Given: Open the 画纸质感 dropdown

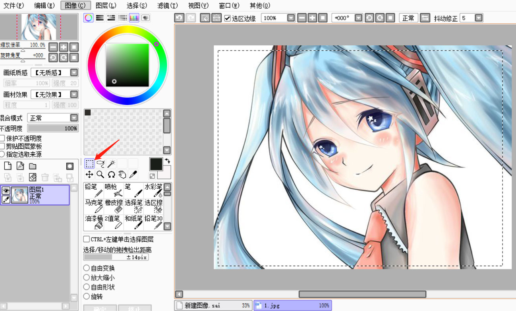Looking at the screenshot, I should (x=74, y=73).
